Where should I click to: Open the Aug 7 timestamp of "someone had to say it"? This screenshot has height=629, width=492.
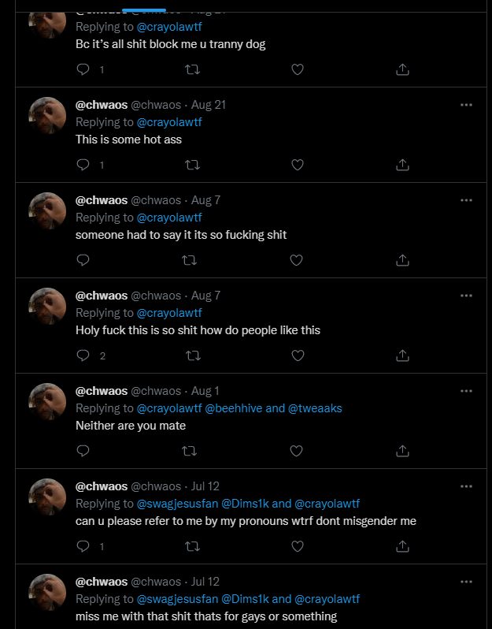tap(205, 200)
